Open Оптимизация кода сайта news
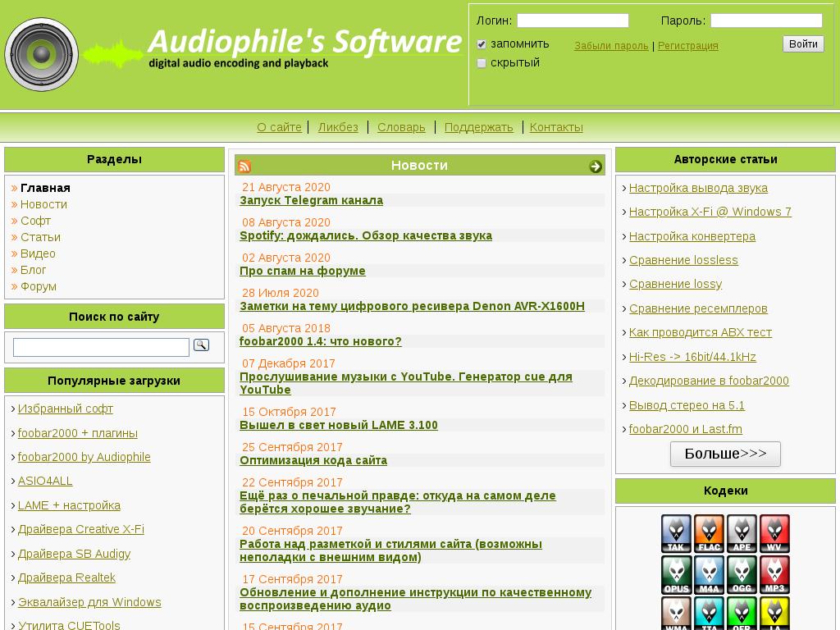 pyautogui.click(x=313, y=461)
